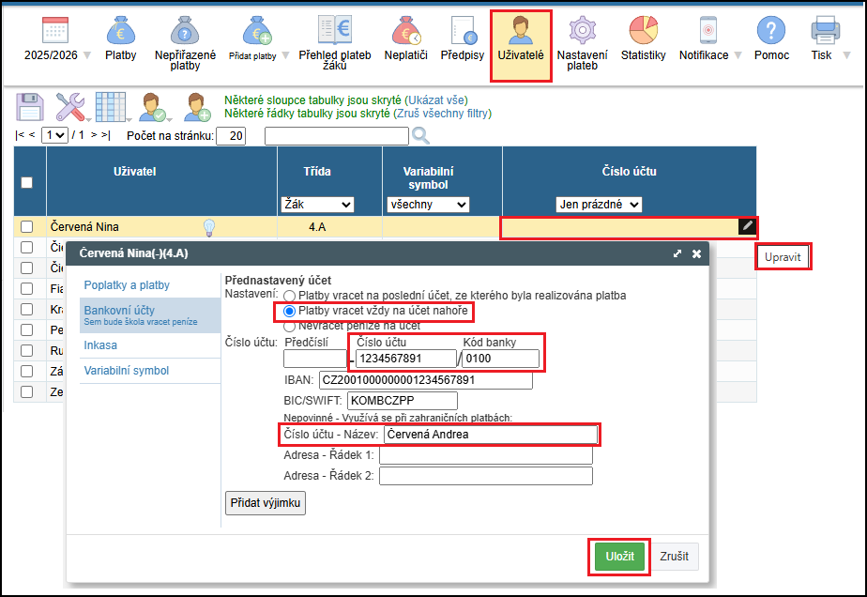This screenshot has height=597, width=867.
Task: Expand the Variabilní symbol 'všechny' dropdown
Action: [x=427, y=205]
